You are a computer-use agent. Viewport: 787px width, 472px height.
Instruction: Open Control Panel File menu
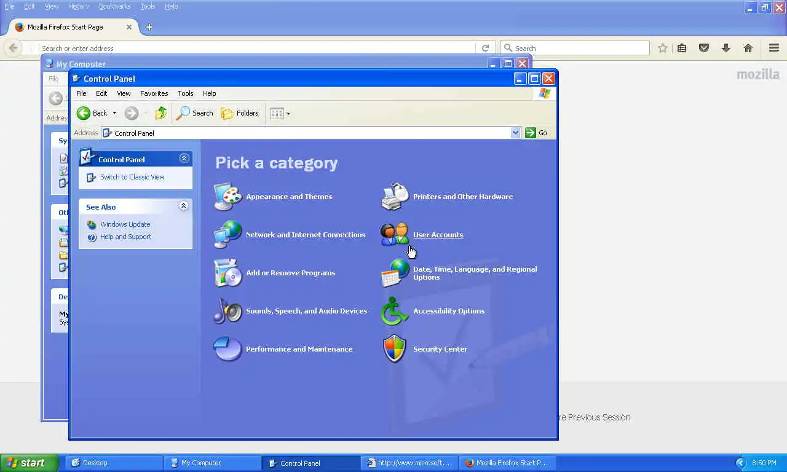click(81, 93)
